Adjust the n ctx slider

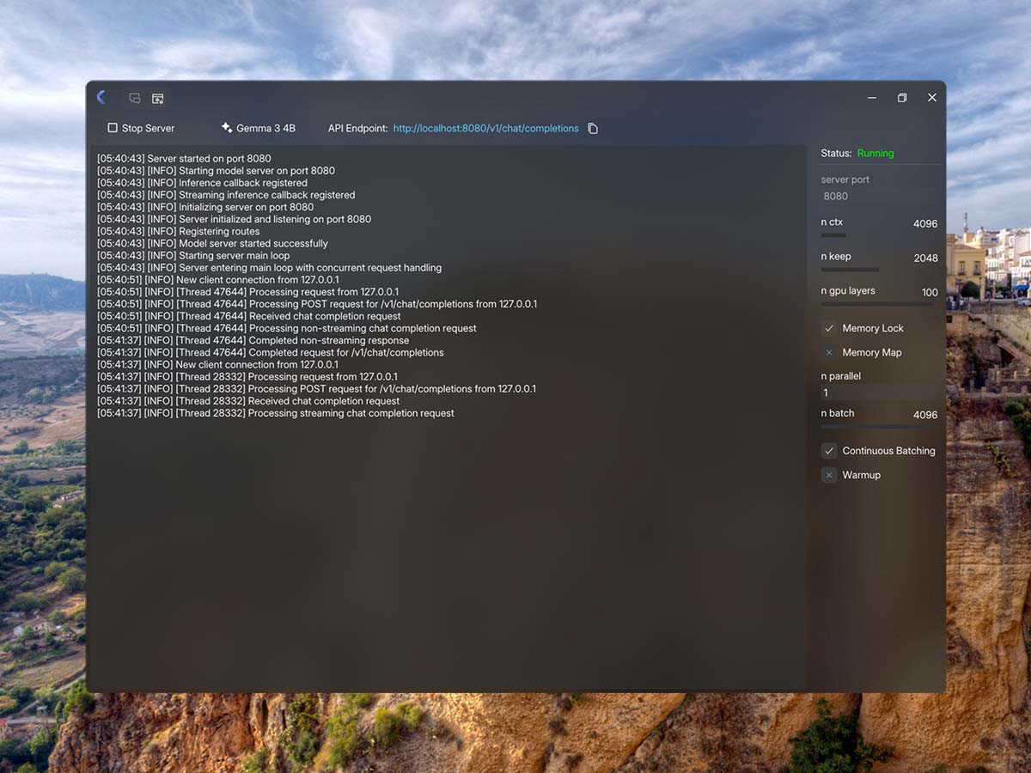[834, 234]
